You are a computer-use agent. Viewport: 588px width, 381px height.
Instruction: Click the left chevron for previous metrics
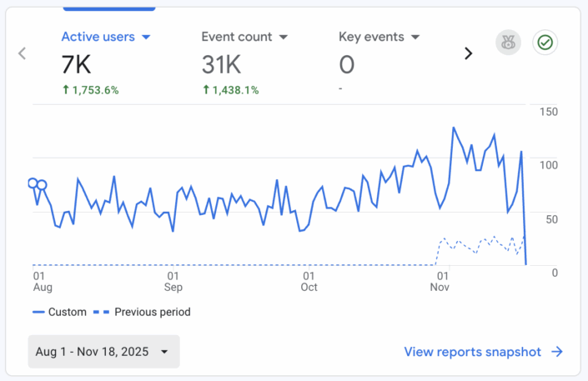coord(23,53)
